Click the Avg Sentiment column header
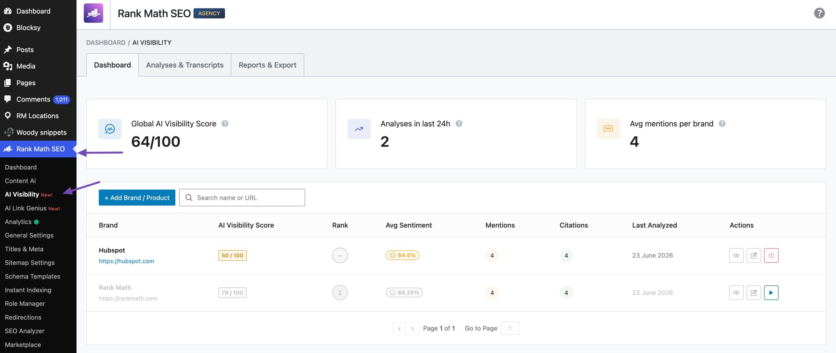This screenshot has height=353, width=836. click(409, 225)
